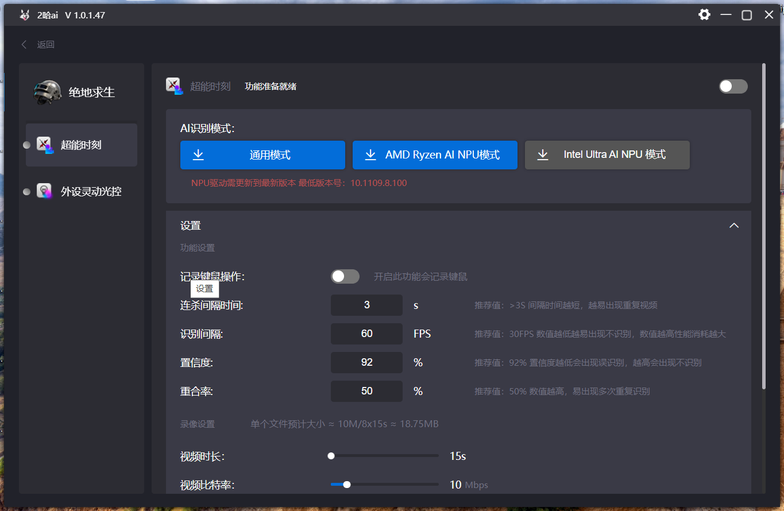Toggle 记录键鼠操作 switch
This screenshot has height=511, width=784.
click(x=345, y=277)
